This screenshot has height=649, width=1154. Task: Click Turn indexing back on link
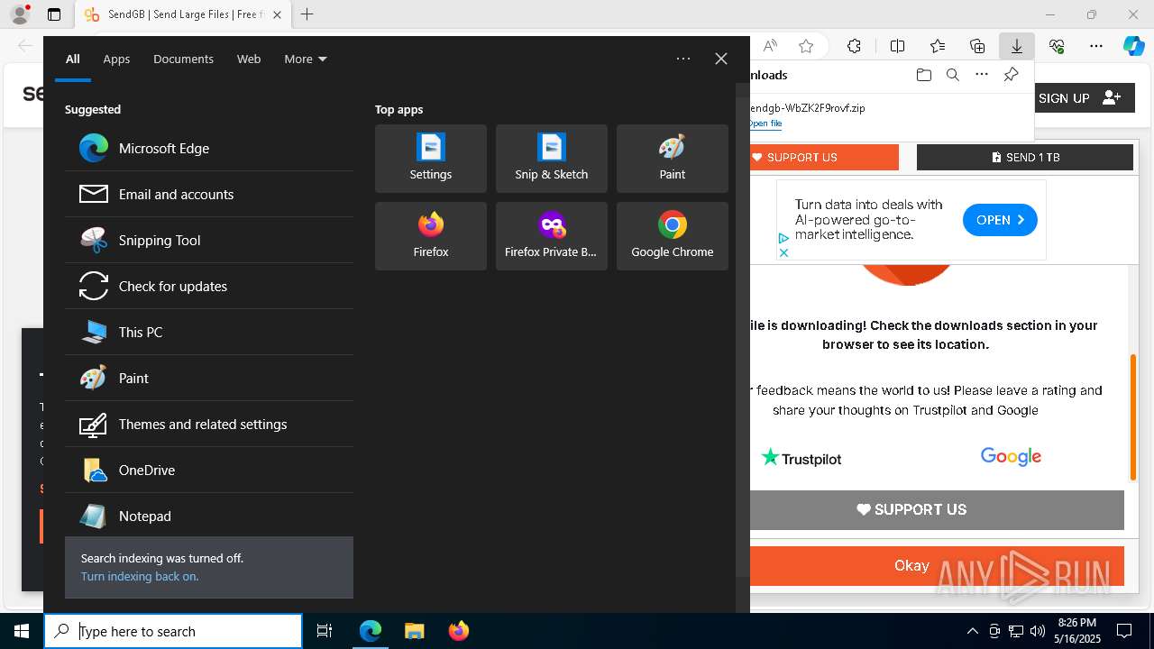pos(140,576)
